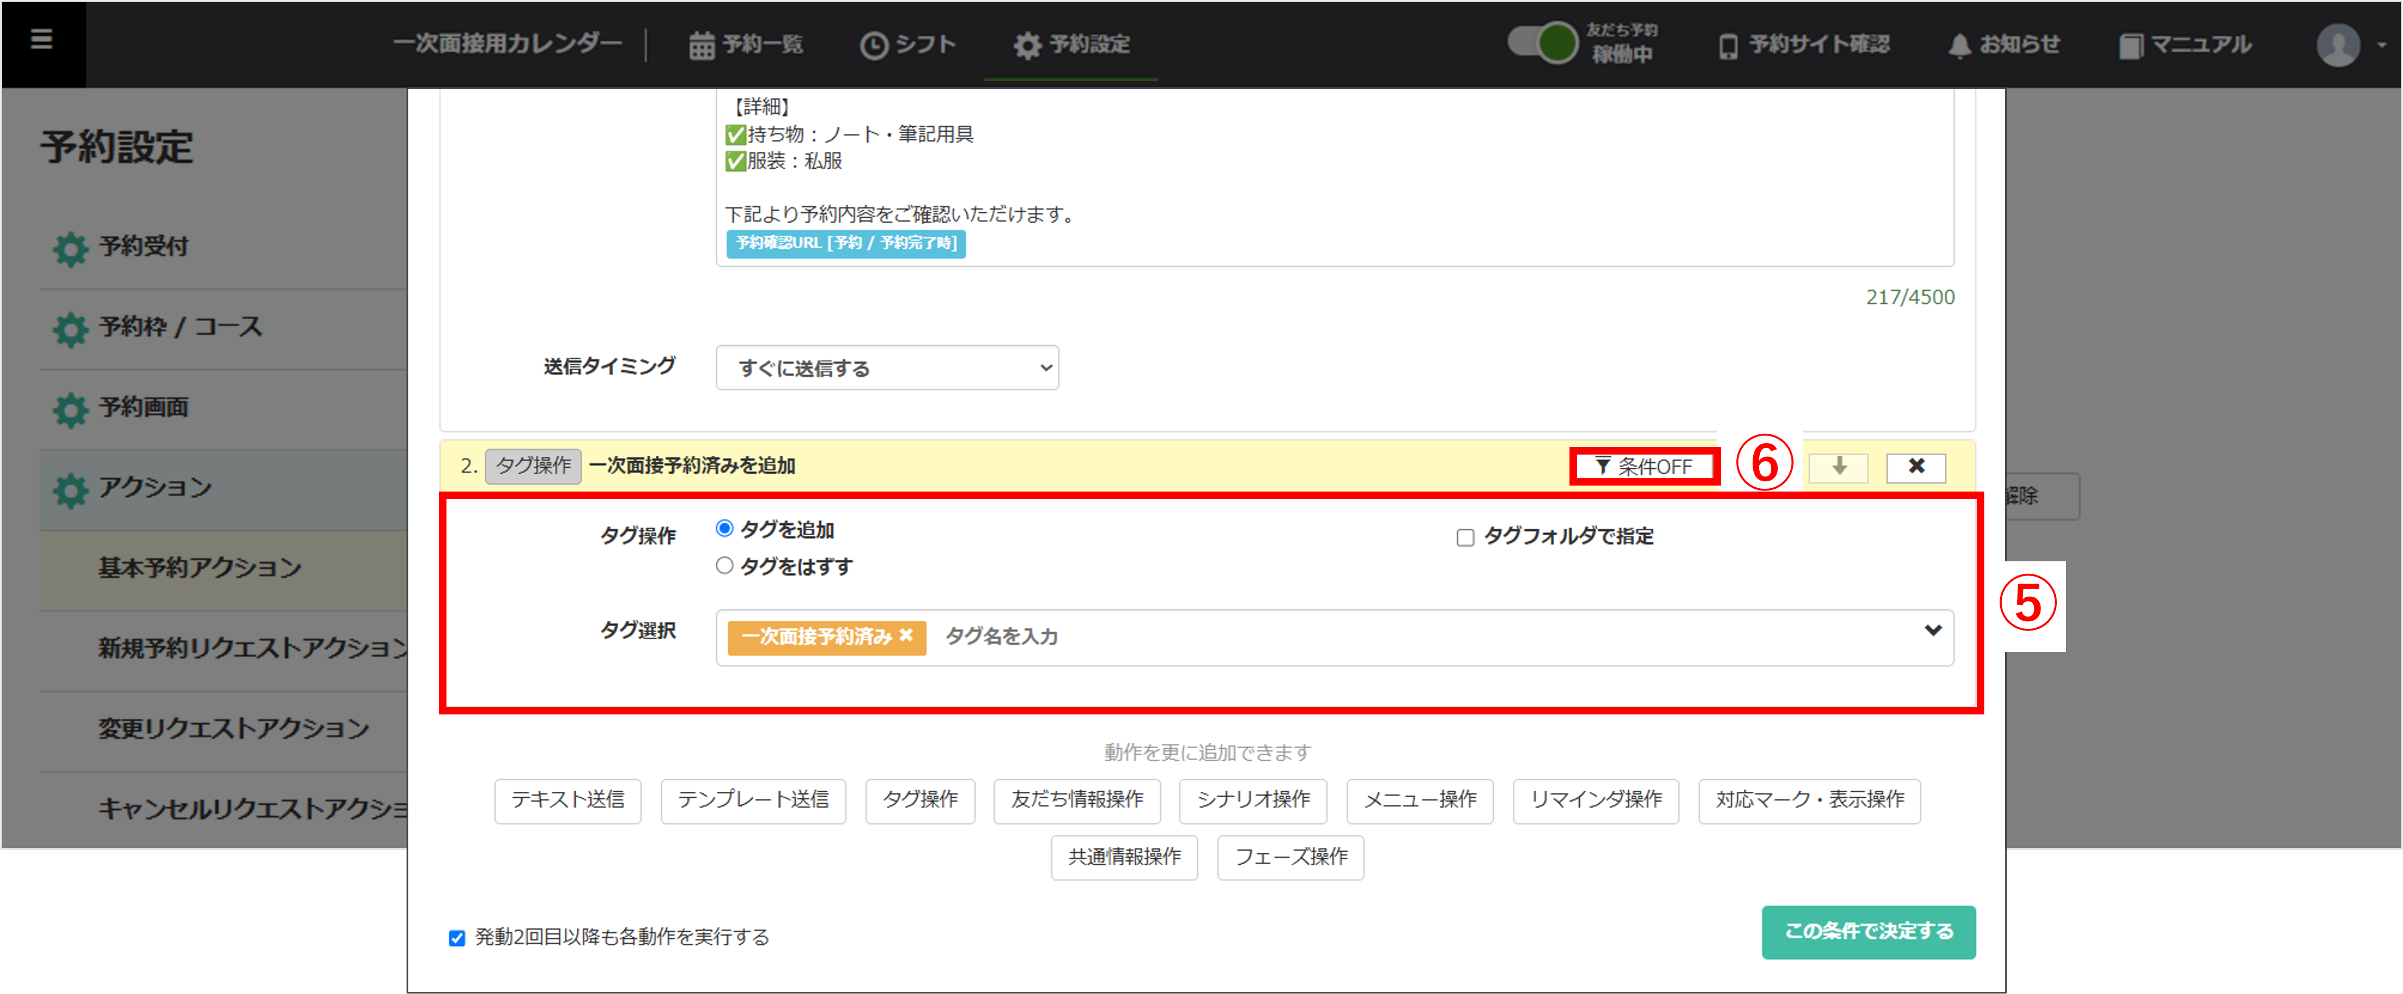Viewport: 2403px width, 994px height.
Task: Select the タグを追加 radio option
Action: point(724,529)
